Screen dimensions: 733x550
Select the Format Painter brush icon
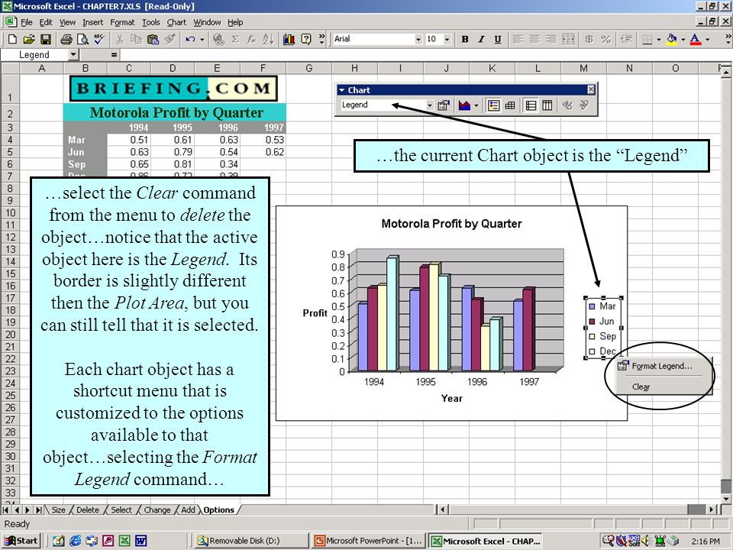tap(170, 39)
